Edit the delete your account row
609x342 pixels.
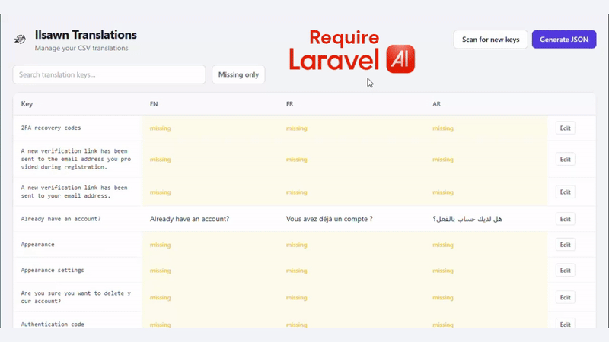click(565, 297)
